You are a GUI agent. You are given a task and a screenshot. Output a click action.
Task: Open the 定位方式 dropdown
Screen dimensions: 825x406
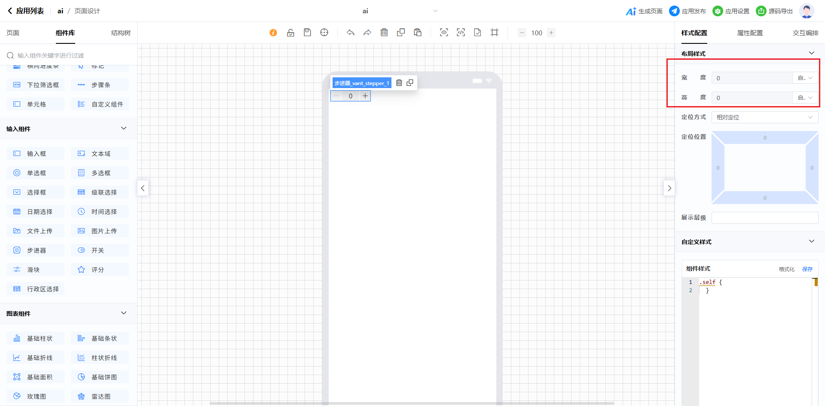[764, 117]
